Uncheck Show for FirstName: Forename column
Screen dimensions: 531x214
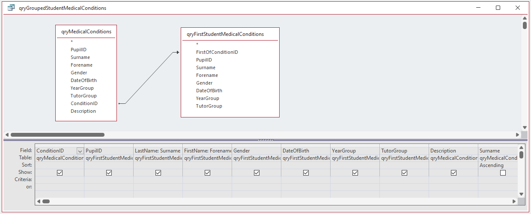coord(207,173)
